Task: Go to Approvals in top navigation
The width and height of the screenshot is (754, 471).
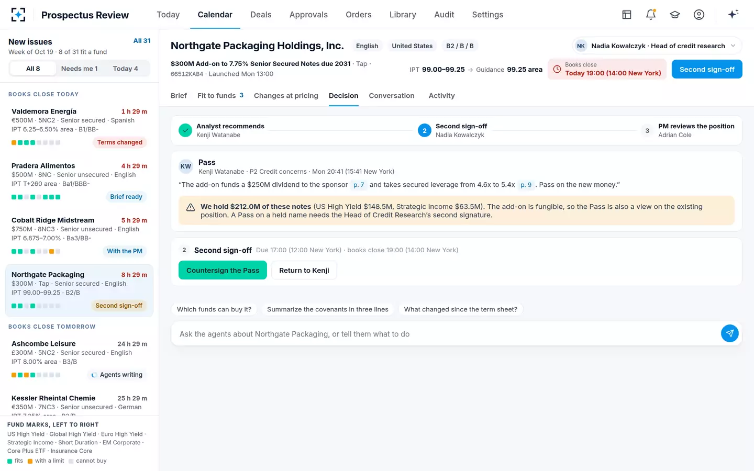Action: pos(308,15)
